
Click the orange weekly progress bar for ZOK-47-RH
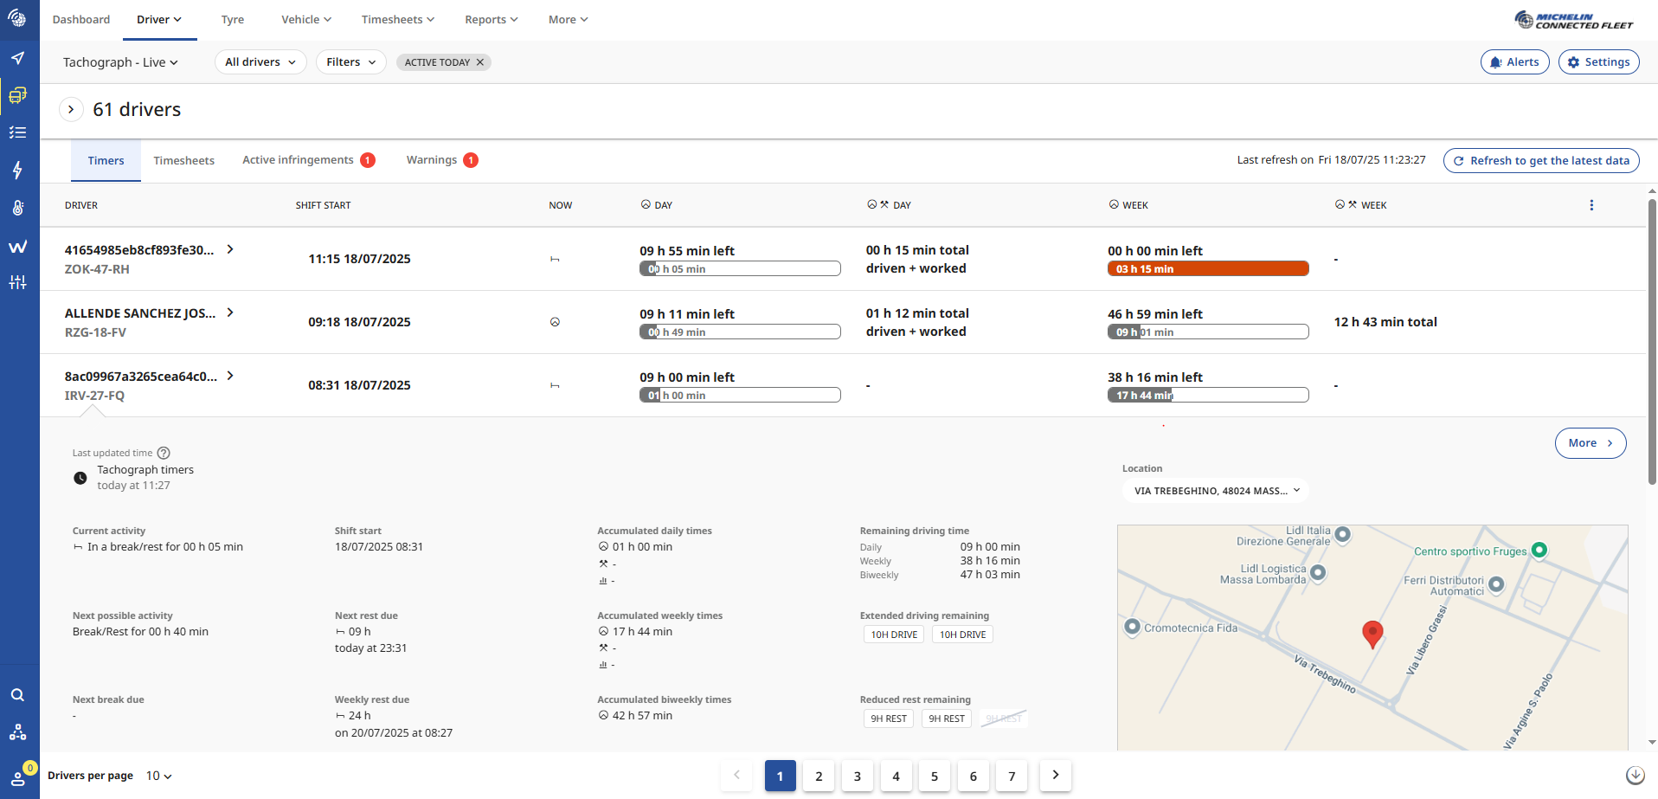(1207, 269)
